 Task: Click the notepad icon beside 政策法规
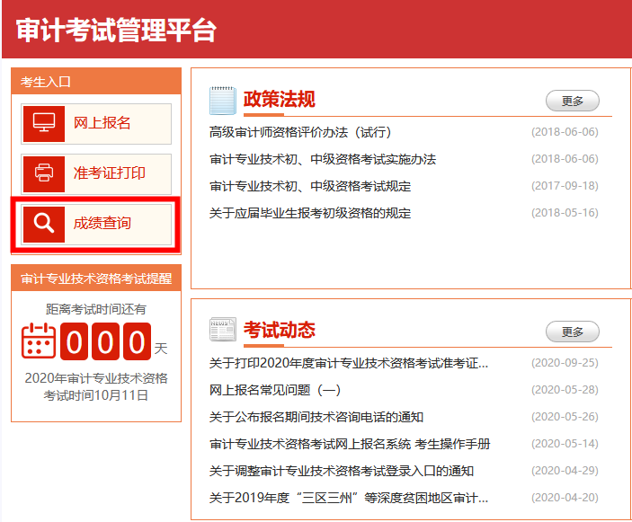click(x=222, y=100)
